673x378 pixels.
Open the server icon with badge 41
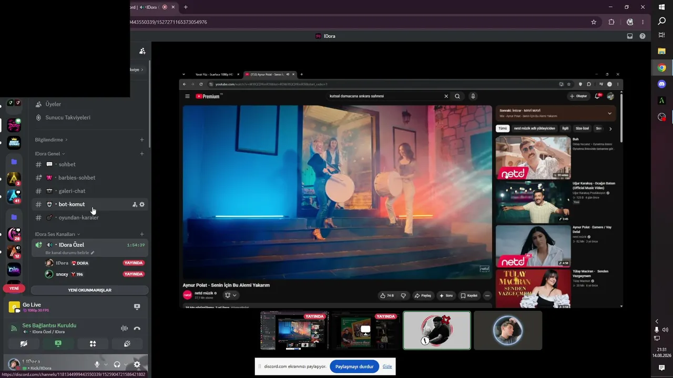(x=14, y=196)
